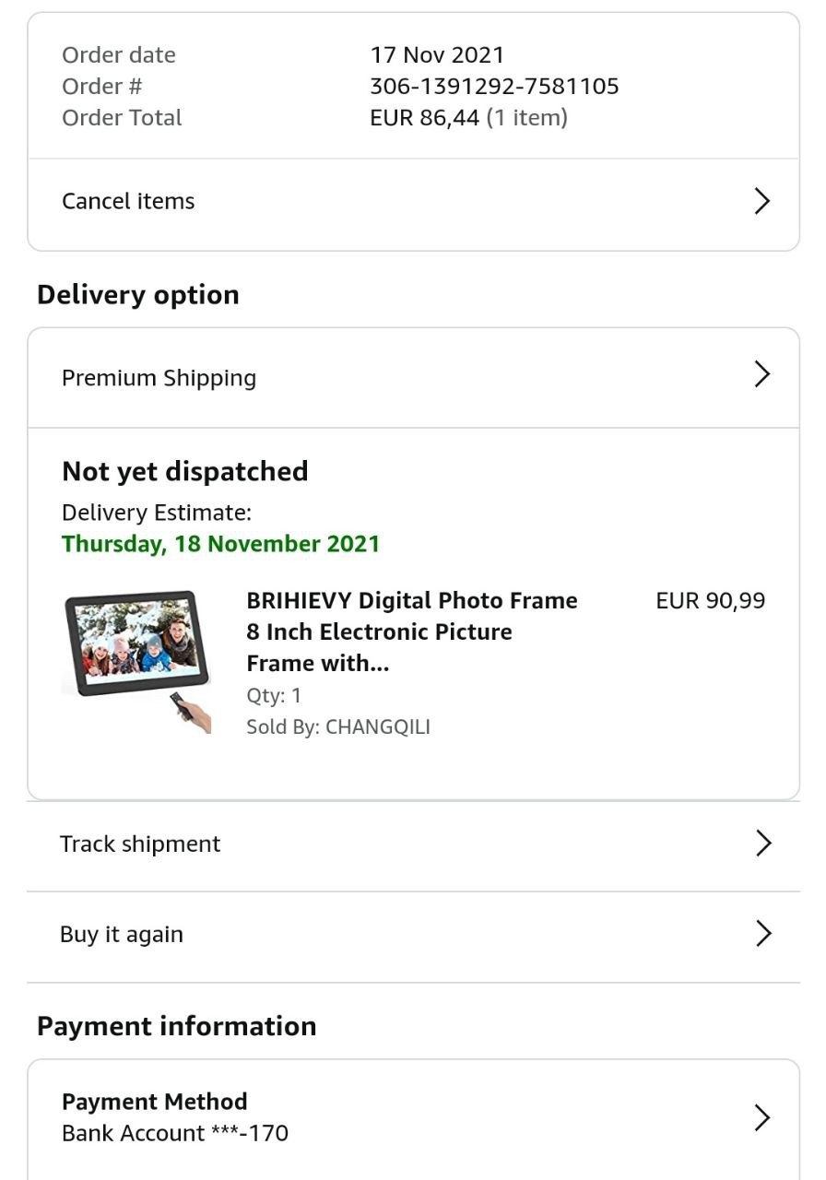
Task: Click the Order Total EUR 86,44
Action: pos(424,118)
